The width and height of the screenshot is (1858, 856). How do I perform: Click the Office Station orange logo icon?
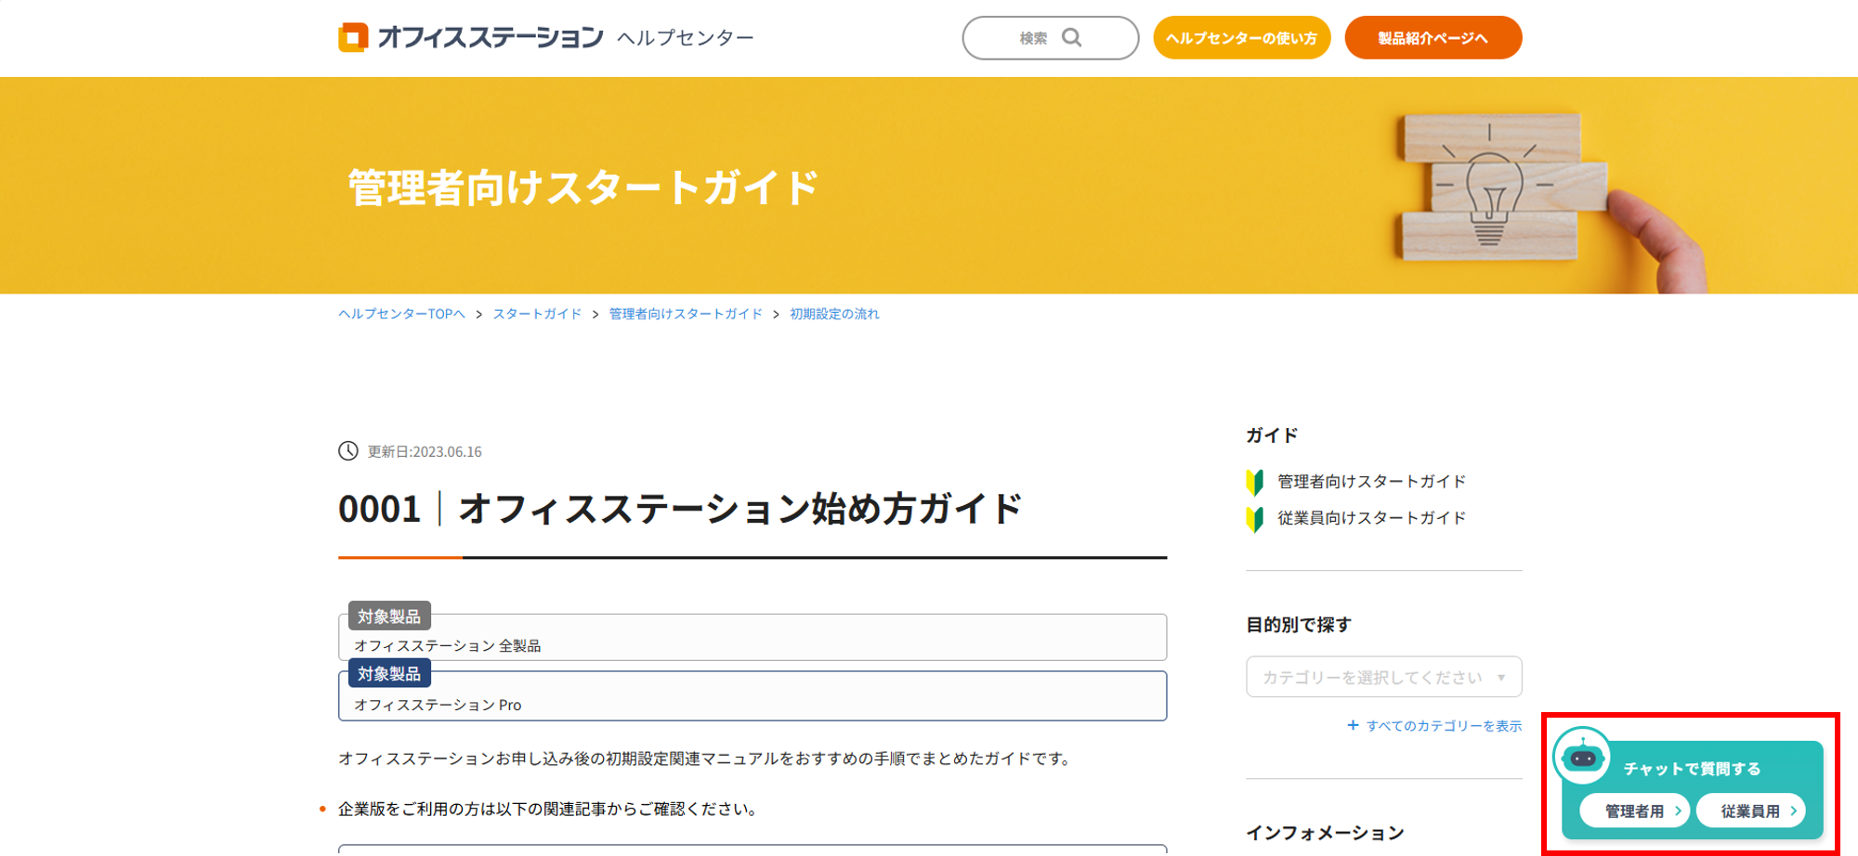[353, 38]
